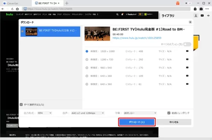Toggle the すべてのオプション (5) switch
This screenshot has width=212, height=140.
187,44
